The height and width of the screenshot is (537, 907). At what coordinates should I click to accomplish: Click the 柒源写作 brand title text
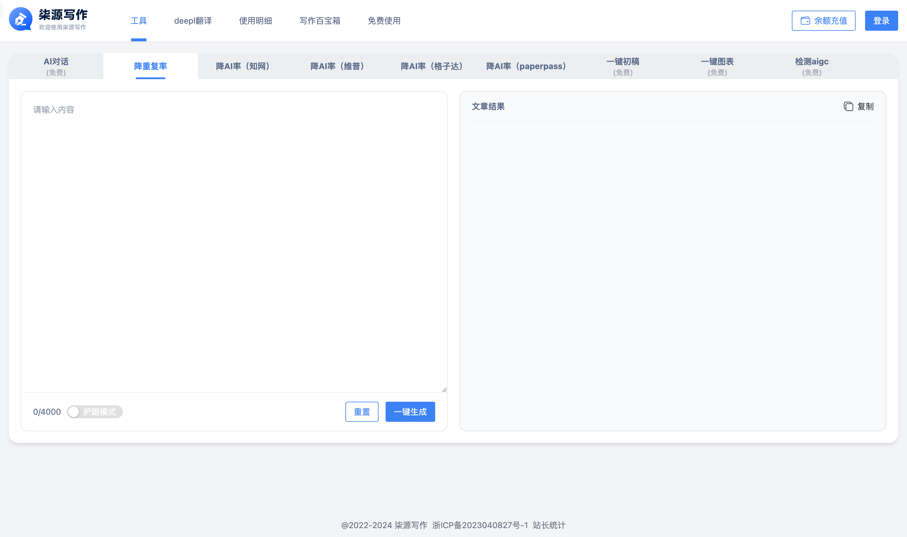[63, 14]
